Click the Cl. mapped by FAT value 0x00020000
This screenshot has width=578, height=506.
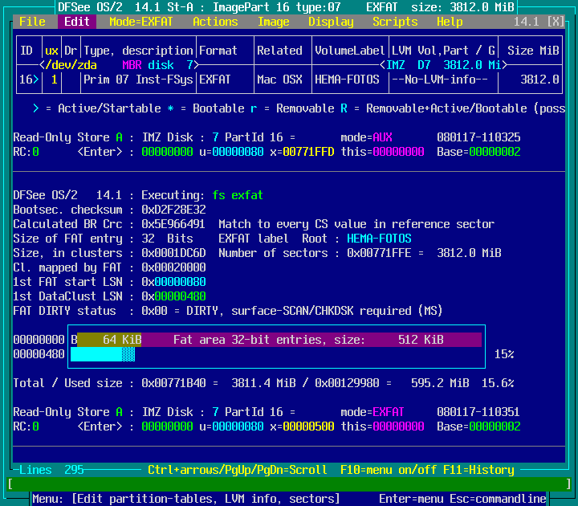click(173, 267)
